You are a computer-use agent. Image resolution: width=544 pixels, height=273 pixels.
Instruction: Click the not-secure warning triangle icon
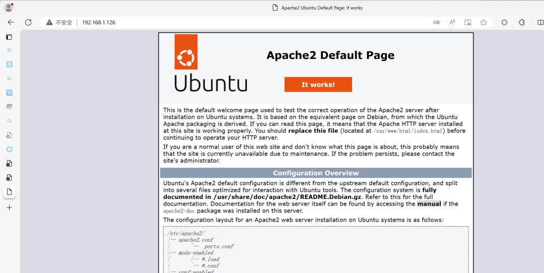tap(49, 22)
